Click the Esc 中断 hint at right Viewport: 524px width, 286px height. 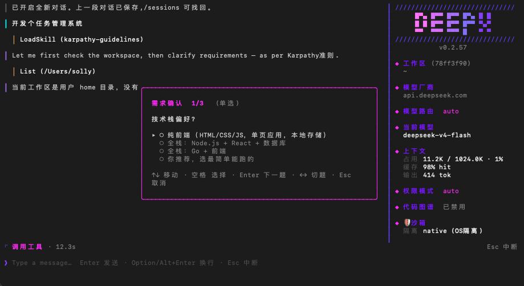click(502, 247)
